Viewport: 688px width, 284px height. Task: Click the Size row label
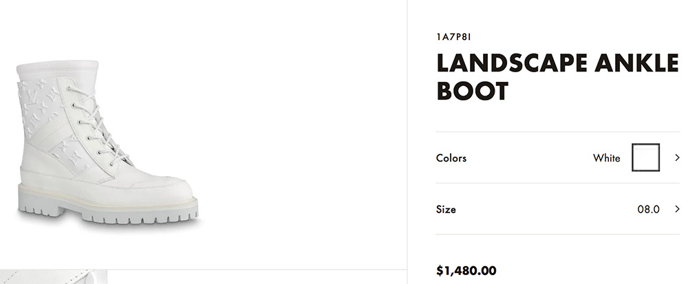click(x=446, y=209)
